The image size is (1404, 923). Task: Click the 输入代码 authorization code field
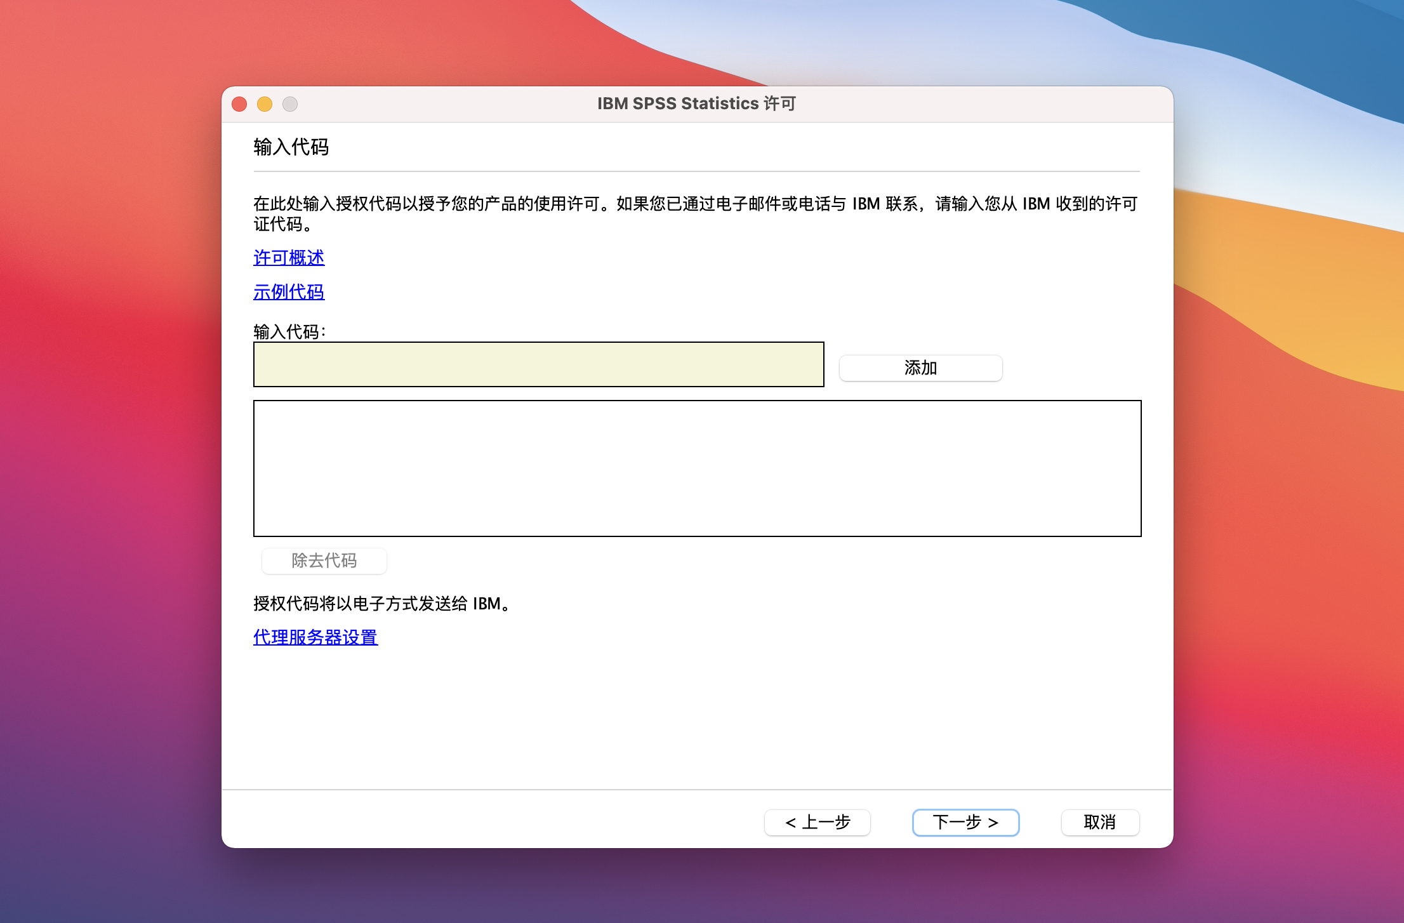(x=538, y=364)
